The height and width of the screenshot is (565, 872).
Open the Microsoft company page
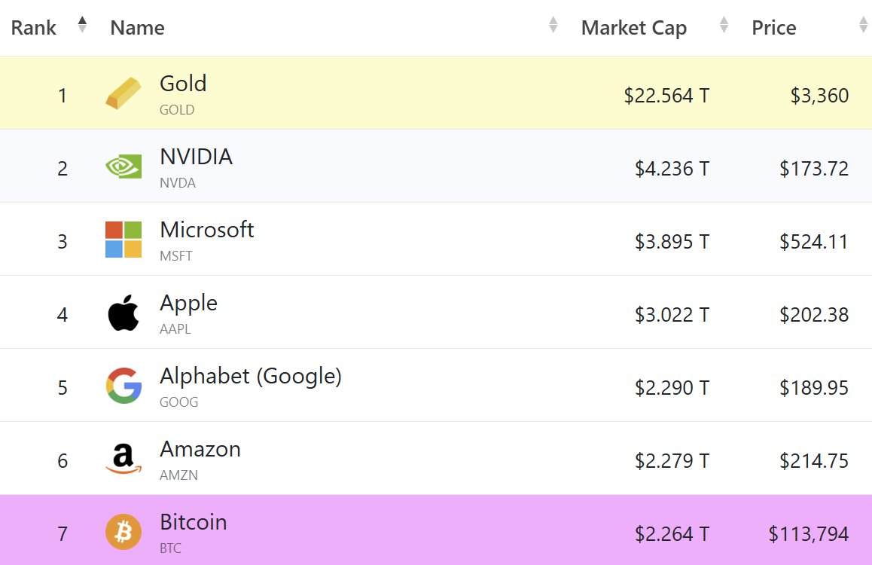(206, 230)
